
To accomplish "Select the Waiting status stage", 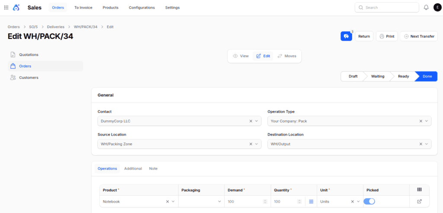I will click(x=377, y=76).
